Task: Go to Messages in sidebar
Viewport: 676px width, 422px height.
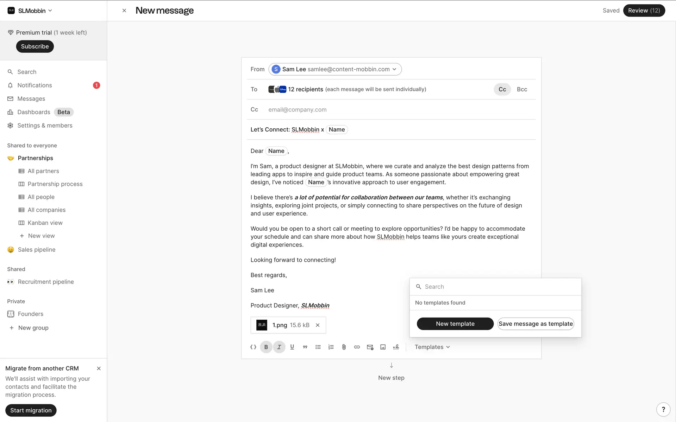Action: click(x=31, y=99)
